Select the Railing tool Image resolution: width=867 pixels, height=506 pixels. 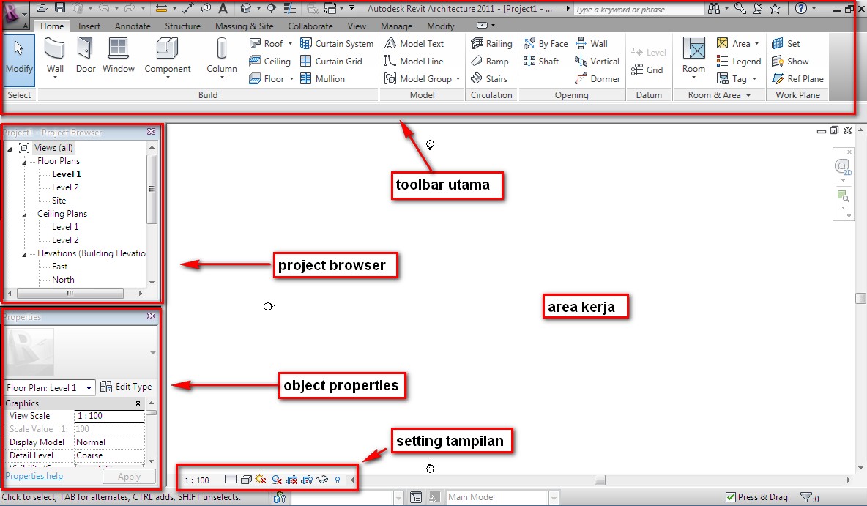click(491, 44)
